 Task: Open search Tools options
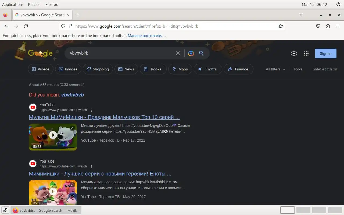[298, 69]
